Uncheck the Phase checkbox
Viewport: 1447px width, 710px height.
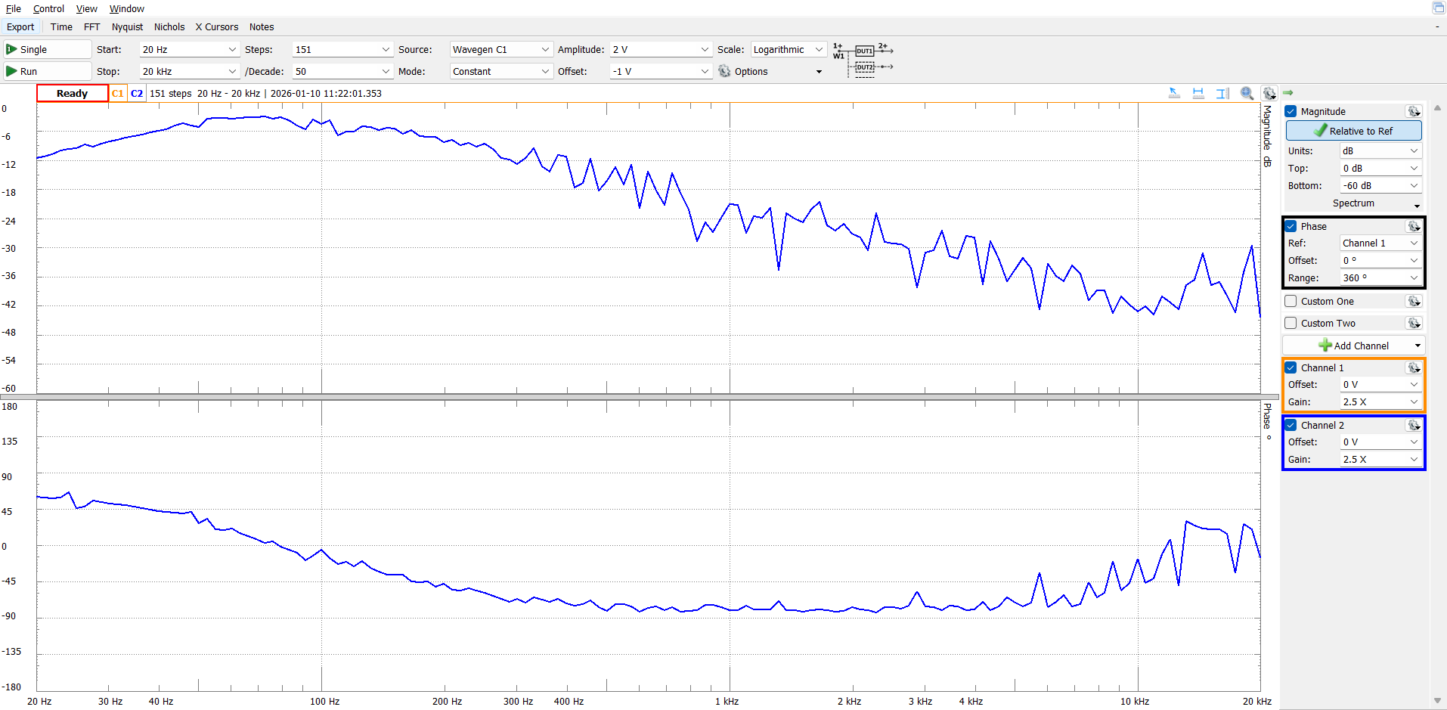click(x=1291, y=226)
